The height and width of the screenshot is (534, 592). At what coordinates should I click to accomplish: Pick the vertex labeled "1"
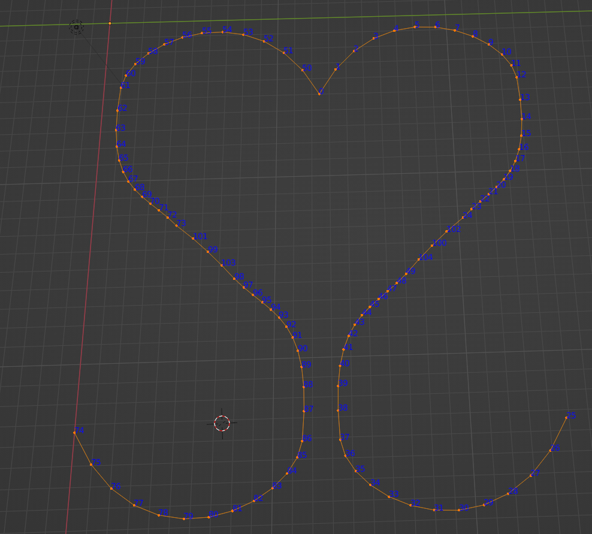336,70
